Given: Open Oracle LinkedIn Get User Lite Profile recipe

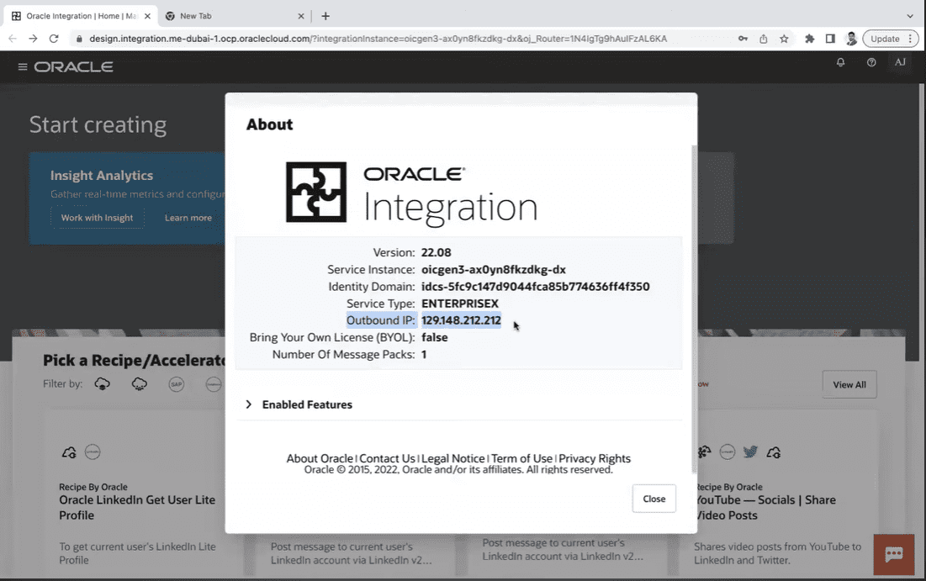Looking at the screenshot, I should pos(137,508).
